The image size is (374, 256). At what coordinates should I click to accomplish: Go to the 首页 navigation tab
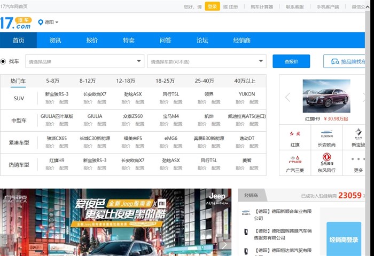pyautogui.click(x=18, y=40)
